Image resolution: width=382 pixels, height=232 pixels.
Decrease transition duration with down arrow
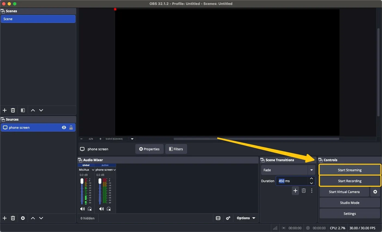[312, 183]
